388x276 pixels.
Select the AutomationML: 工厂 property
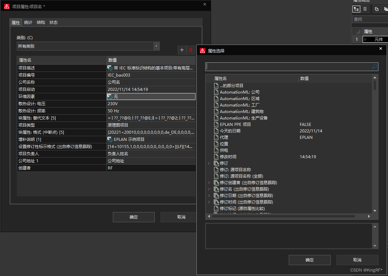coord(240,105)
